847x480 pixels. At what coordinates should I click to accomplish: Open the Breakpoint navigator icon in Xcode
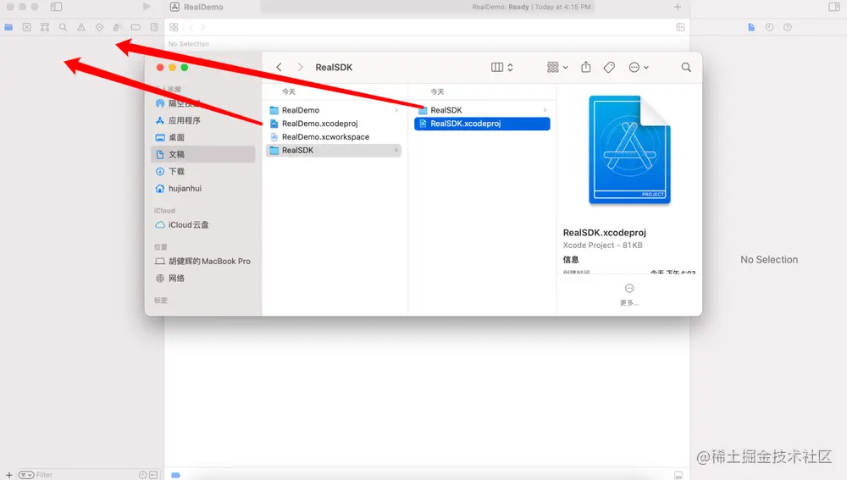(136, 27)
